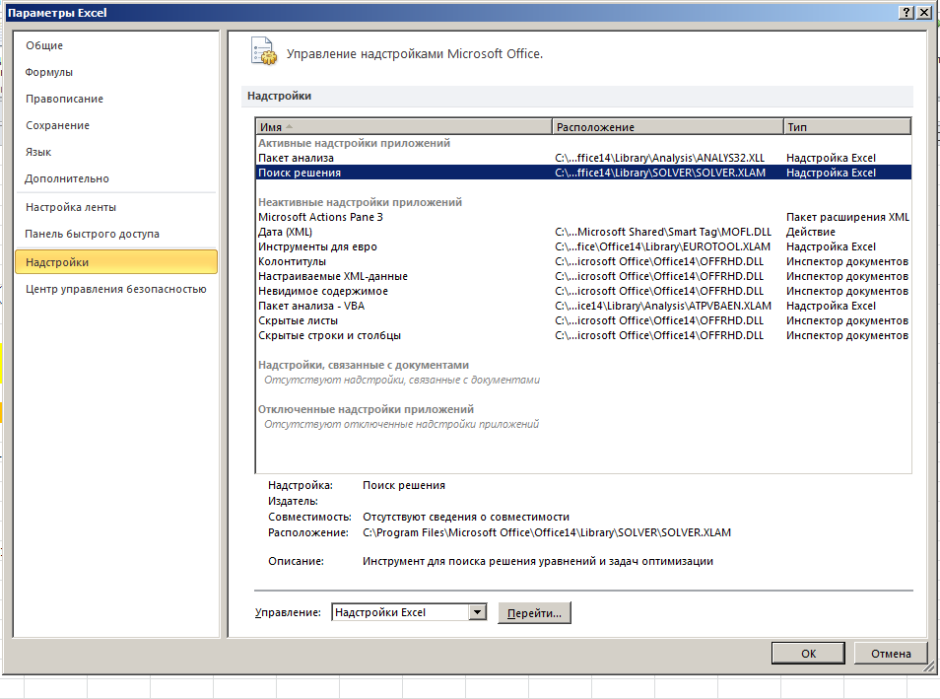
Task: Open the Дополнительно options category
Action: click(x=67, y=178)
